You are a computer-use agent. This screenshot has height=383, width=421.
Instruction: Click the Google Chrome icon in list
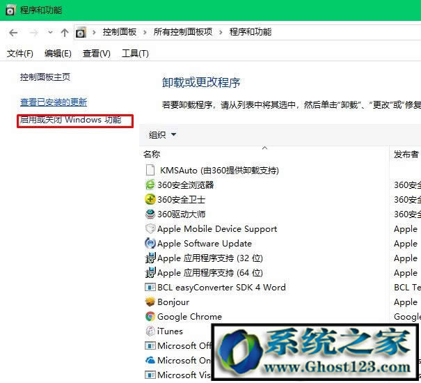point(150,316)
